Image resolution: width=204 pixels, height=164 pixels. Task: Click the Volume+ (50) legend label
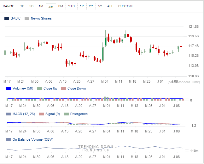[23, 89]
